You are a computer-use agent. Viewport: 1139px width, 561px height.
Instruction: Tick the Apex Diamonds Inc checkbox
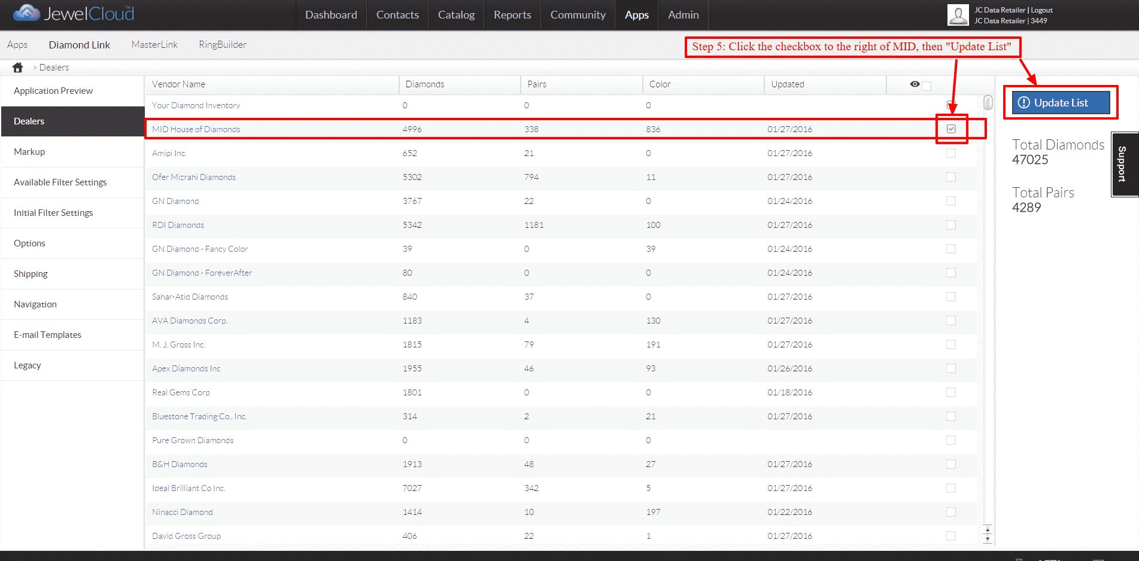[951, 368]
